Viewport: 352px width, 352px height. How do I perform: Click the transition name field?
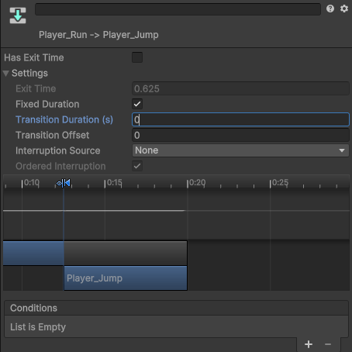[178, 9]
